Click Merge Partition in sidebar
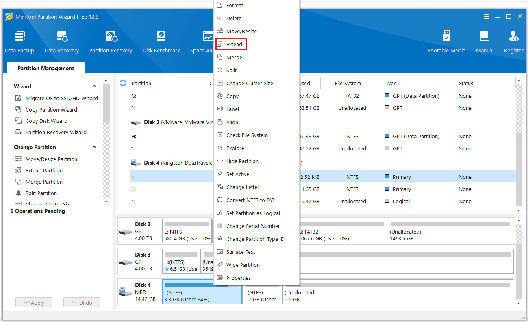Viewport: 528px width, 322px height. (x=39, y=182)
